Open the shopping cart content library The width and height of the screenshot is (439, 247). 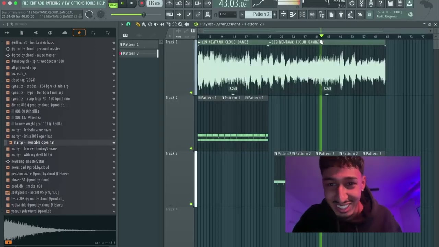[x=369, y=14]
